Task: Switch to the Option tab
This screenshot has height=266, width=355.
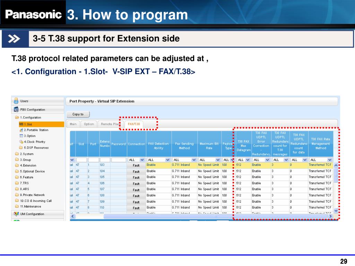Action: click(x=89, y=124)
